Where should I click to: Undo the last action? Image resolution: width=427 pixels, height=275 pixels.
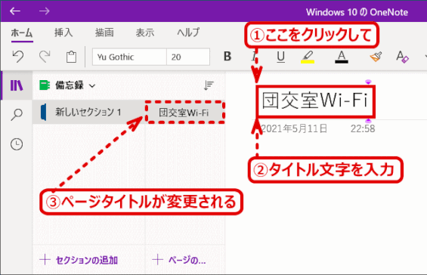point(18,57)
